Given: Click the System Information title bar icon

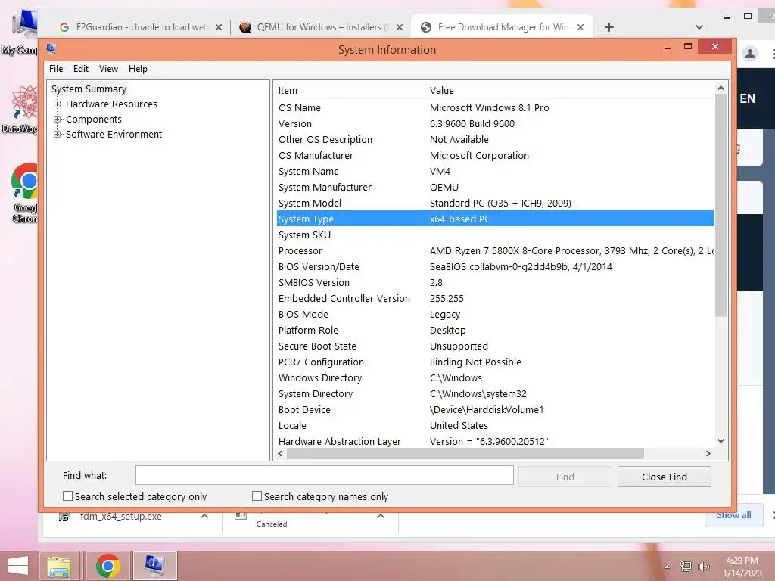Looking at the screenshot, I should [x=51, y=48].
